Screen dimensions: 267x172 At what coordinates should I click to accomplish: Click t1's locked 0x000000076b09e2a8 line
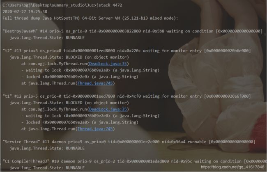pos(80,122)
